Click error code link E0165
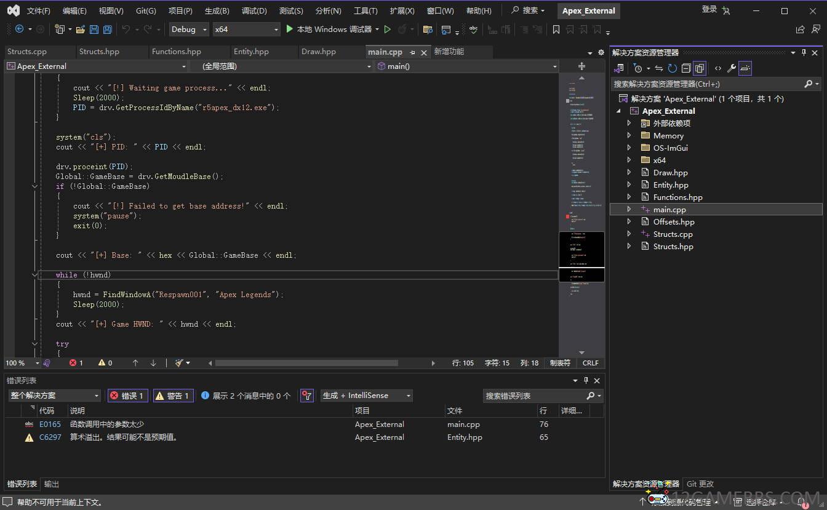The image size is (827, 510). (50, 424)
